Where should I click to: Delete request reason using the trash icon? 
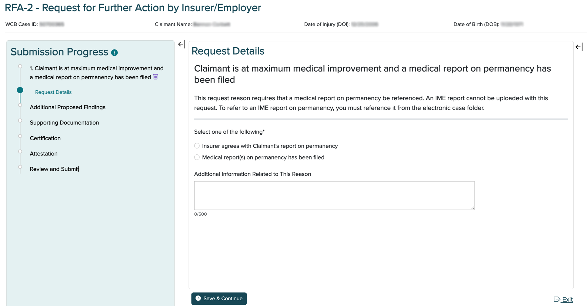[155, 77]
